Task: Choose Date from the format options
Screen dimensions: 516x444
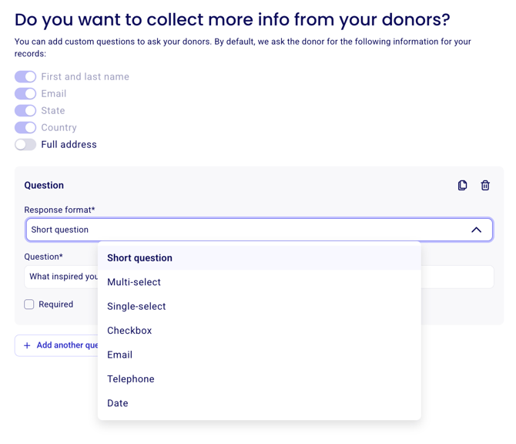Action: [x=260, y=403]
